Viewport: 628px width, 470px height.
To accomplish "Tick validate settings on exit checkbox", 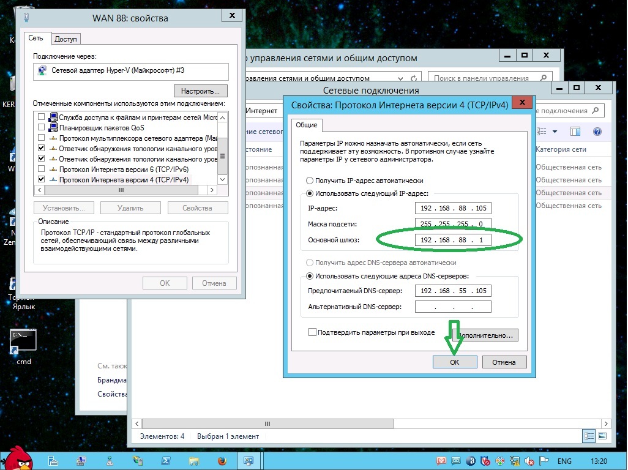I will [x=313, y=332].
